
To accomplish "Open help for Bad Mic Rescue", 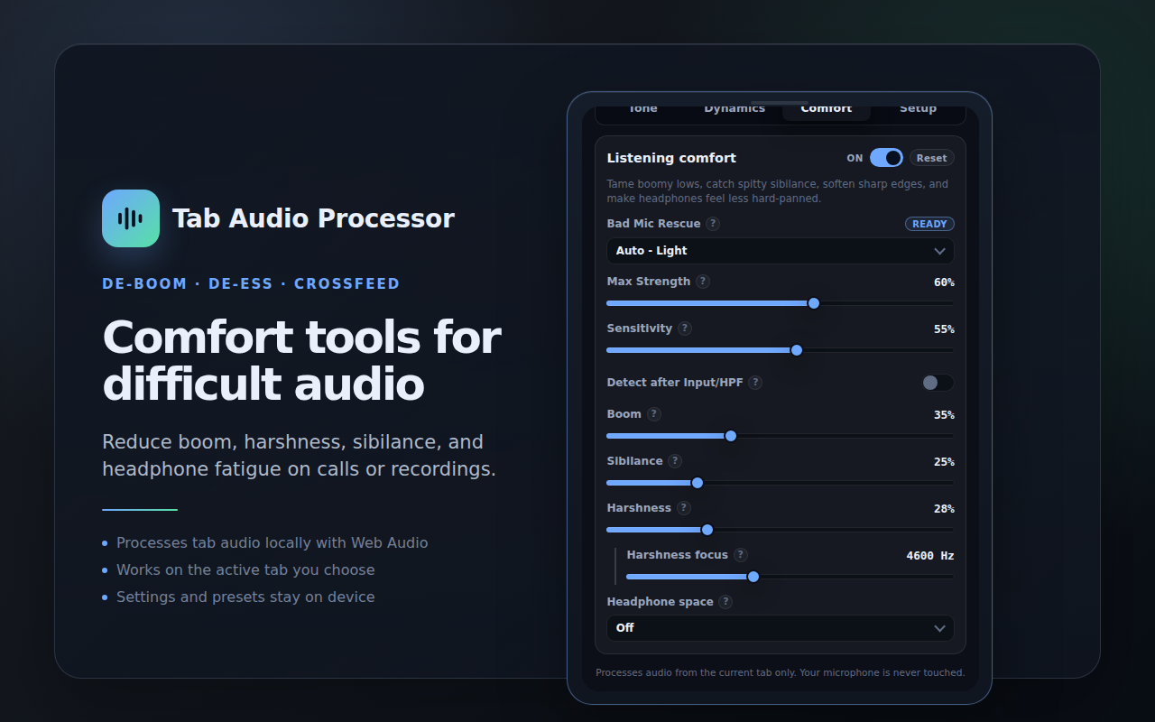I will coord(713,224).
